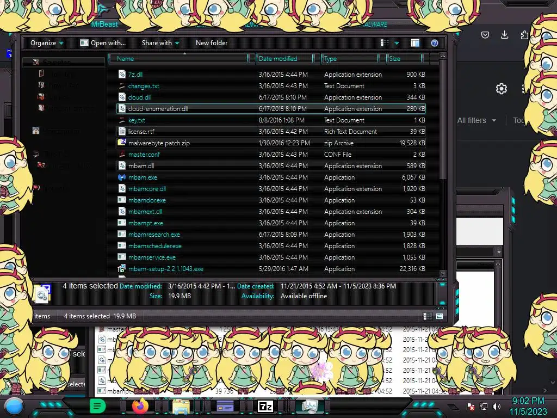The image size is (557, 418).
Task: Sort by the Type column header
Action: pos(350,59)
